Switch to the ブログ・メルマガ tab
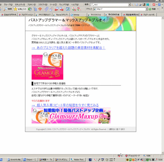Viewport: 164px width, 162px height. point(148,15)
